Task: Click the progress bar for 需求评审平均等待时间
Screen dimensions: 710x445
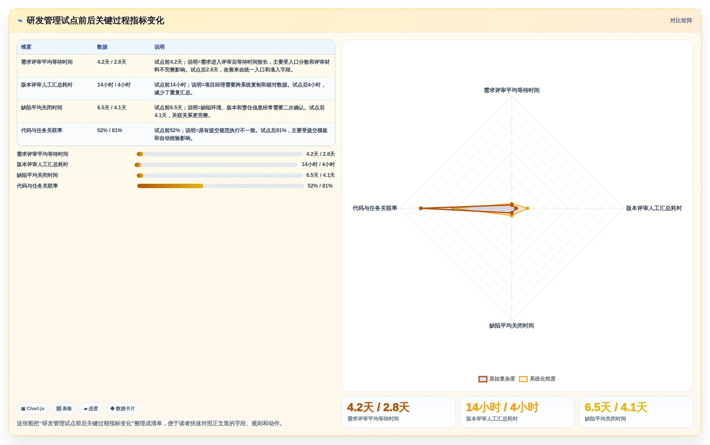Action: point(220,154)
